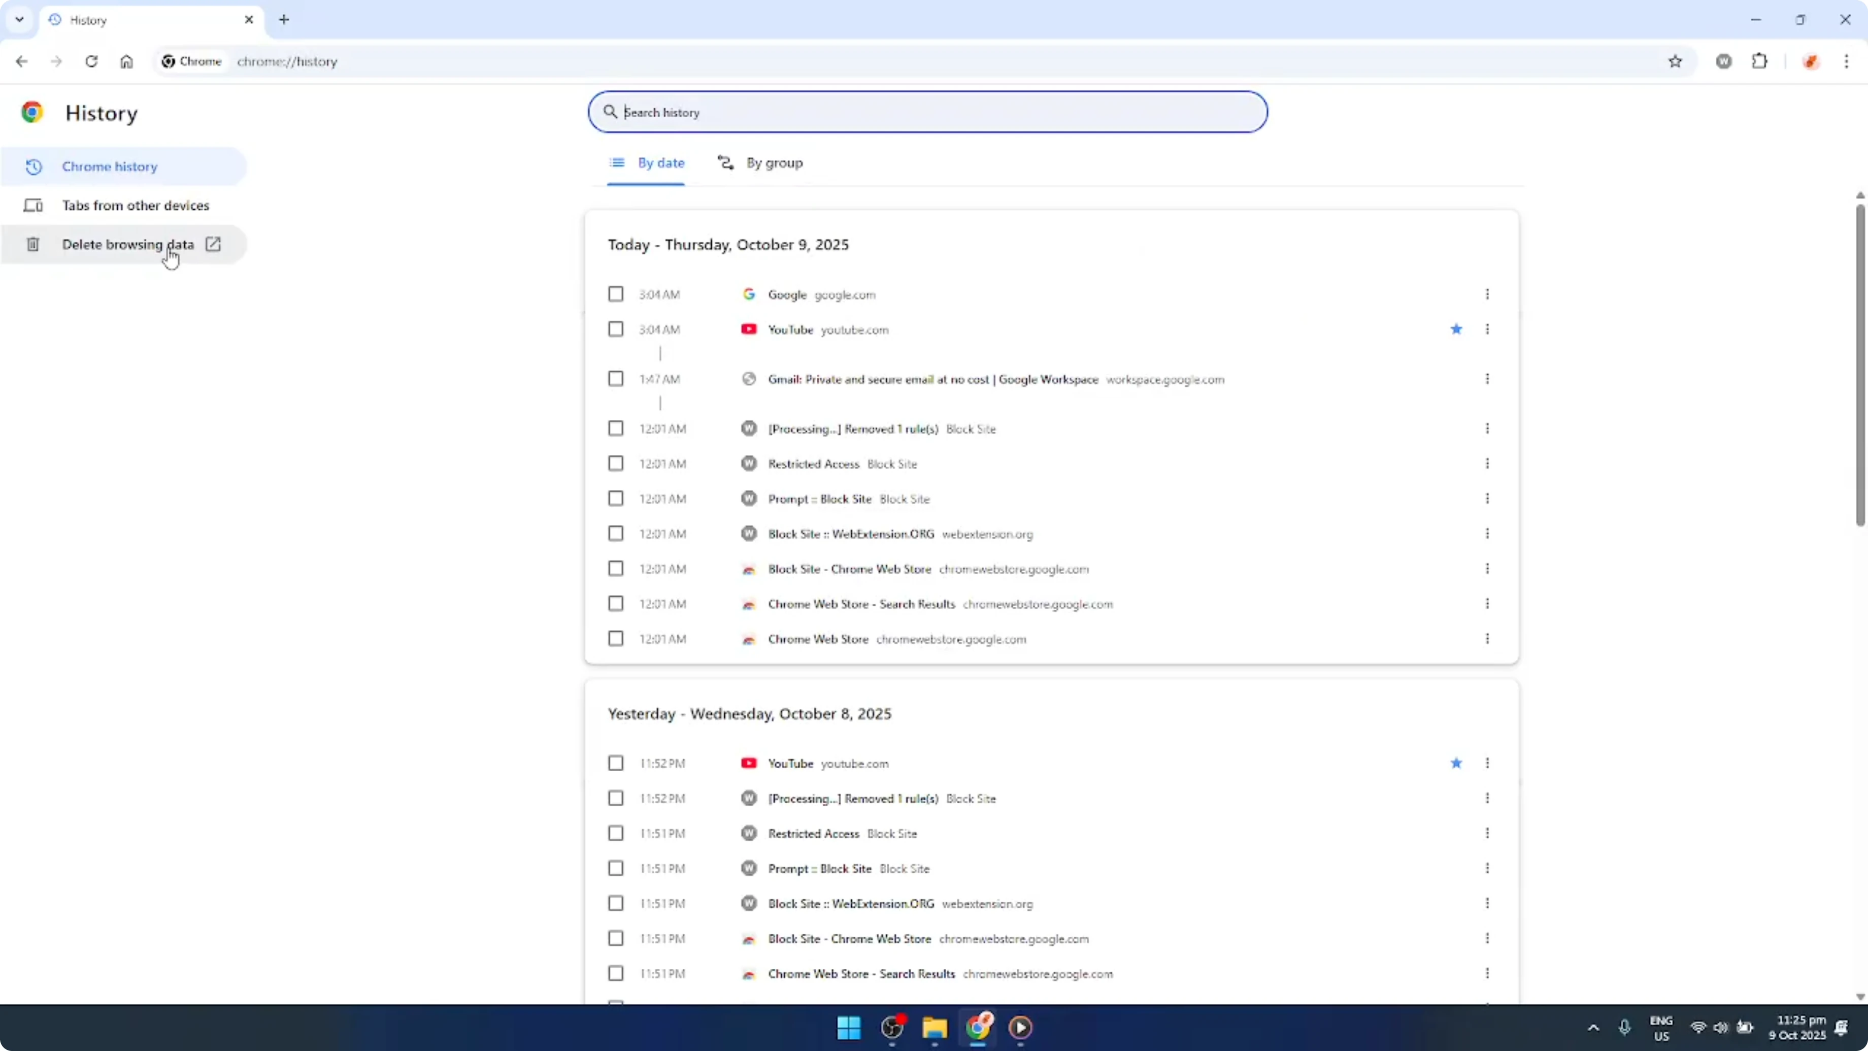Click the Search history field

[x=927, y=112]
